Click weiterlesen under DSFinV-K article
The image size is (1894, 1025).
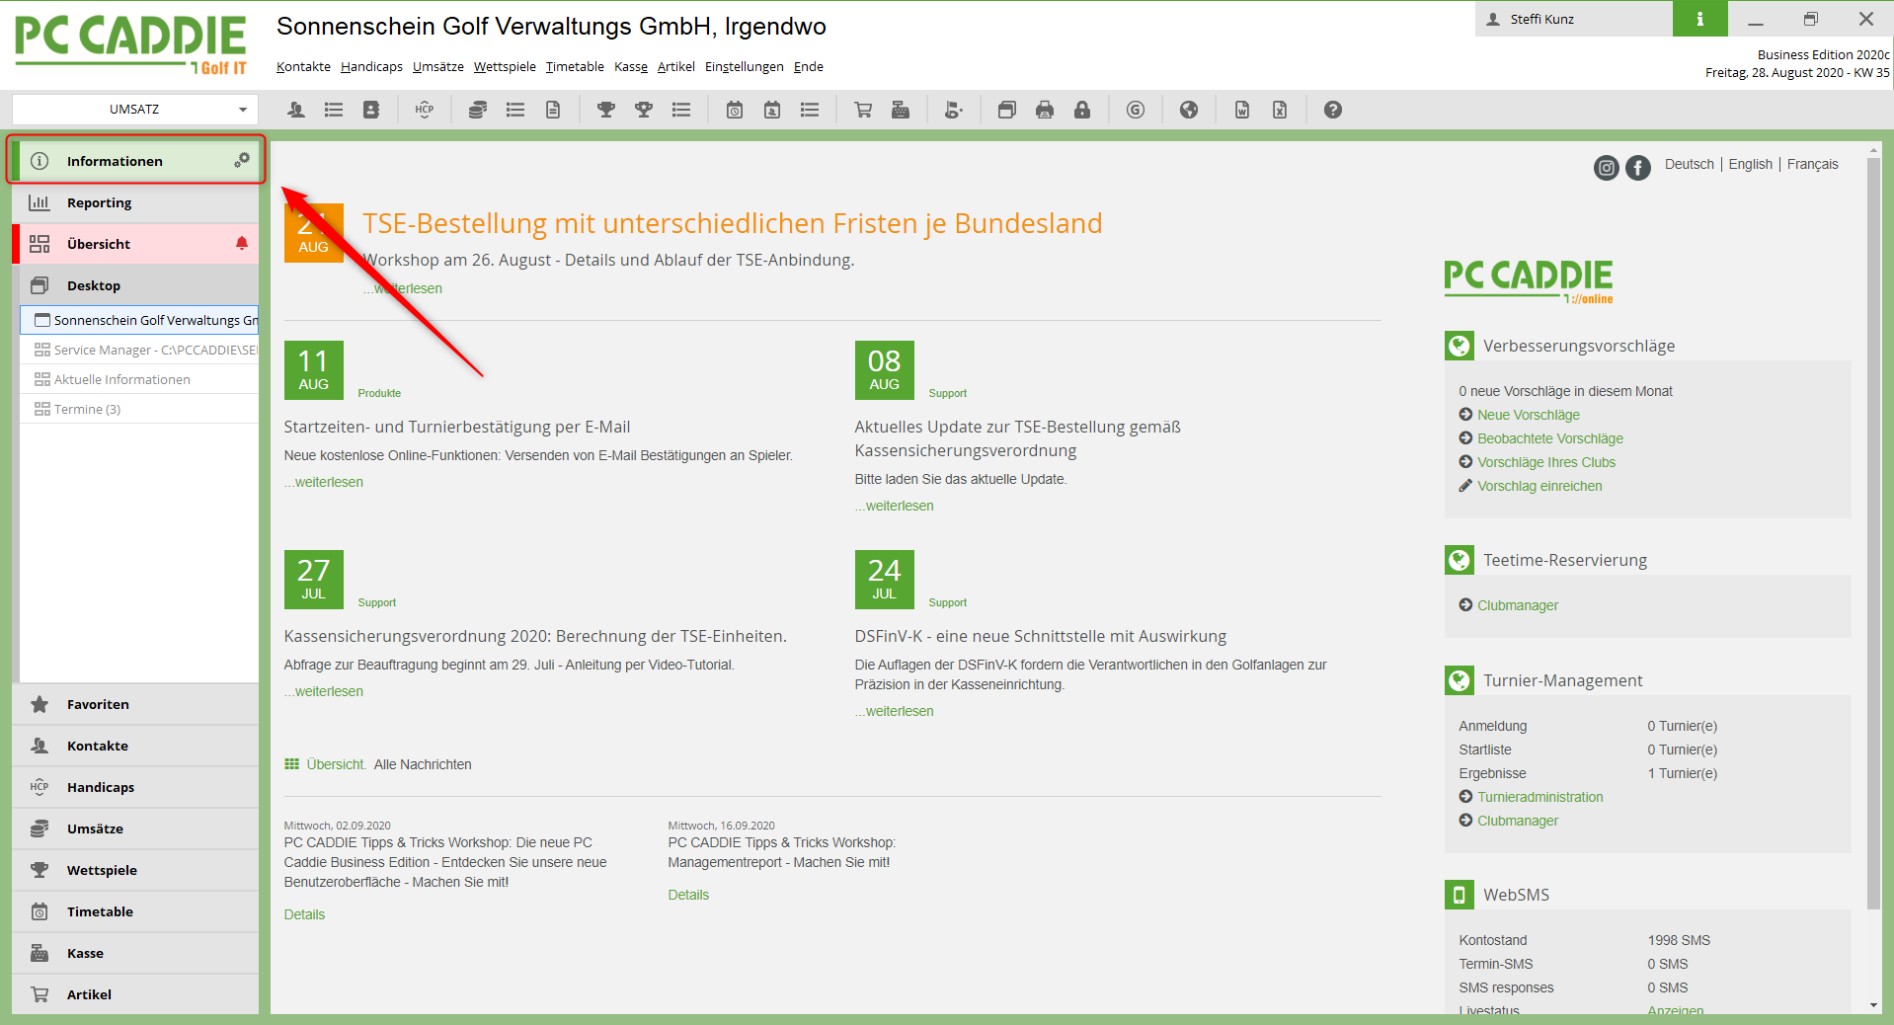[895, 711]
